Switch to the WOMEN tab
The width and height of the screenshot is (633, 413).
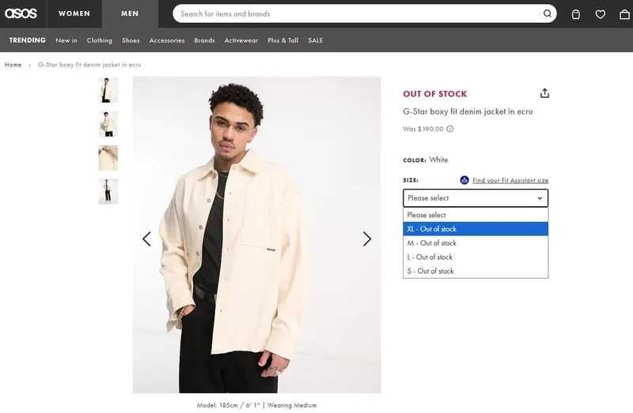click(x=74, y=13)
